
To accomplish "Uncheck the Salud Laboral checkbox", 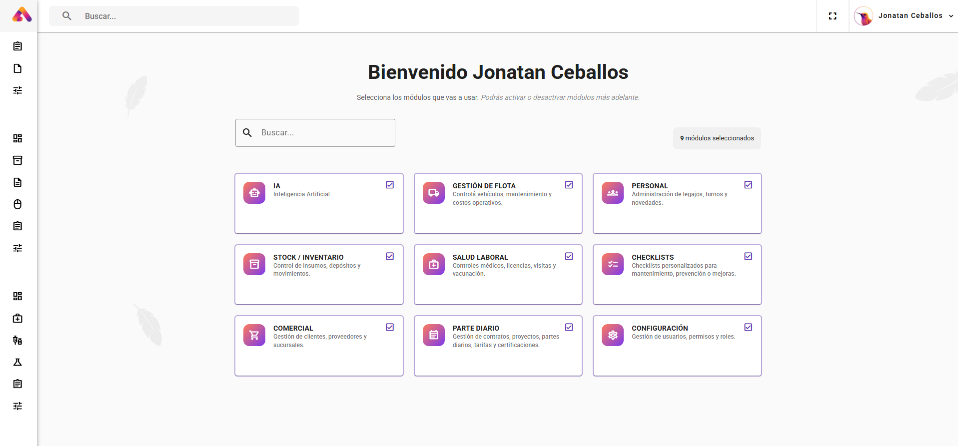I will coord(569,256).
